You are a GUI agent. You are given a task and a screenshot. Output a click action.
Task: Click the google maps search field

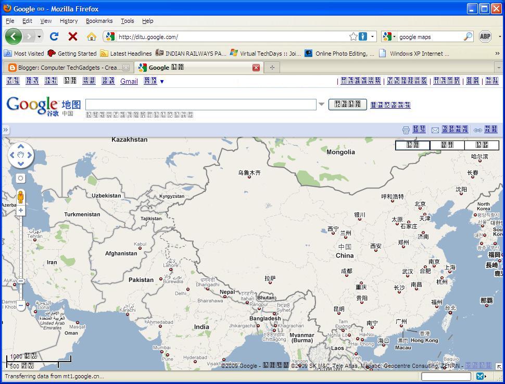coord(430,37)
